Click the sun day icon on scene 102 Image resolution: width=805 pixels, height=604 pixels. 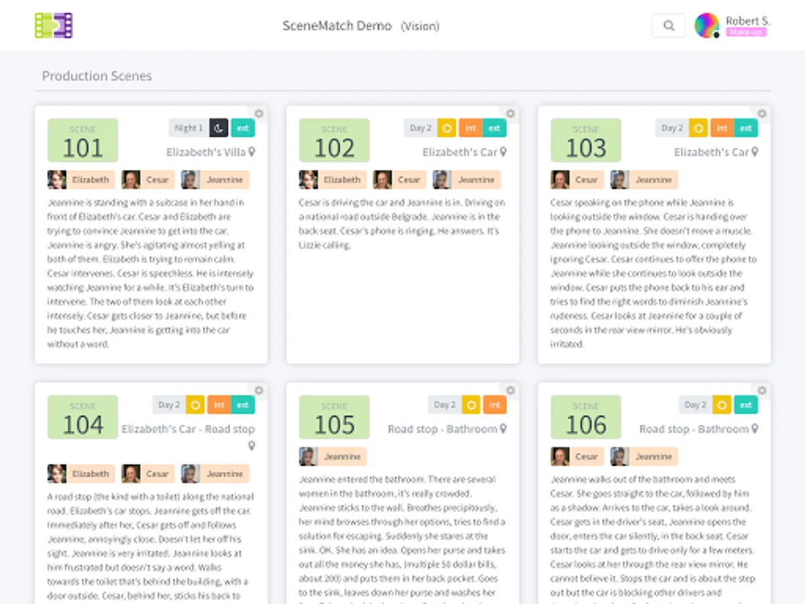[x=447, y=128]
